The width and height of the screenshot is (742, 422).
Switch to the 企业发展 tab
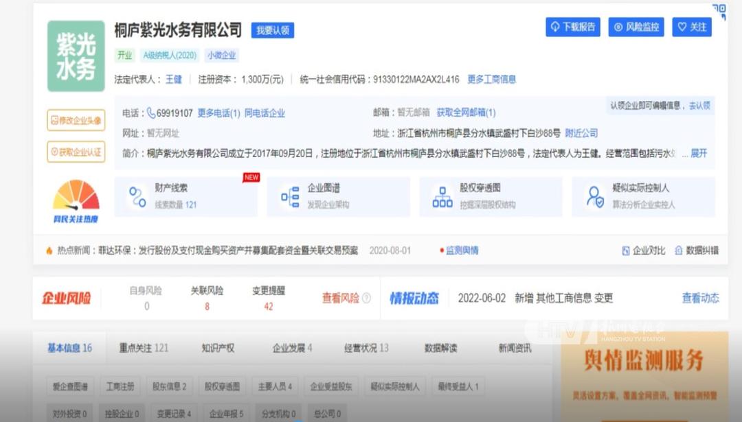tap(293, 349)
